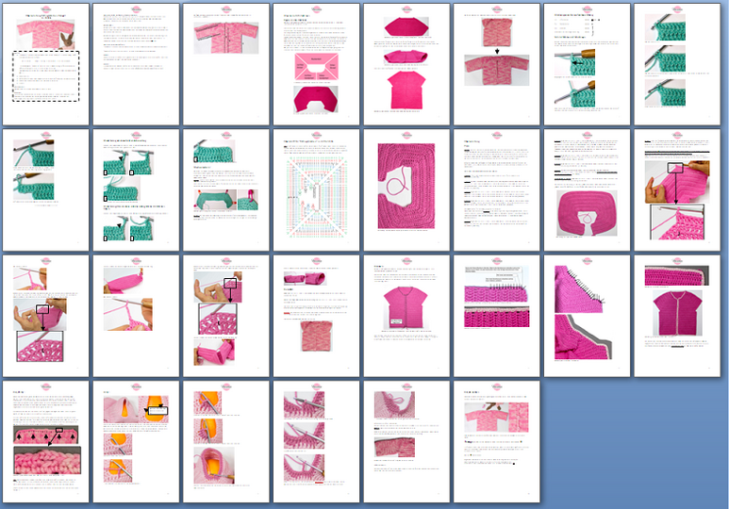Open first page of the bottom row
This screenshot has width=729, height=509.
[x=47, y=441]
